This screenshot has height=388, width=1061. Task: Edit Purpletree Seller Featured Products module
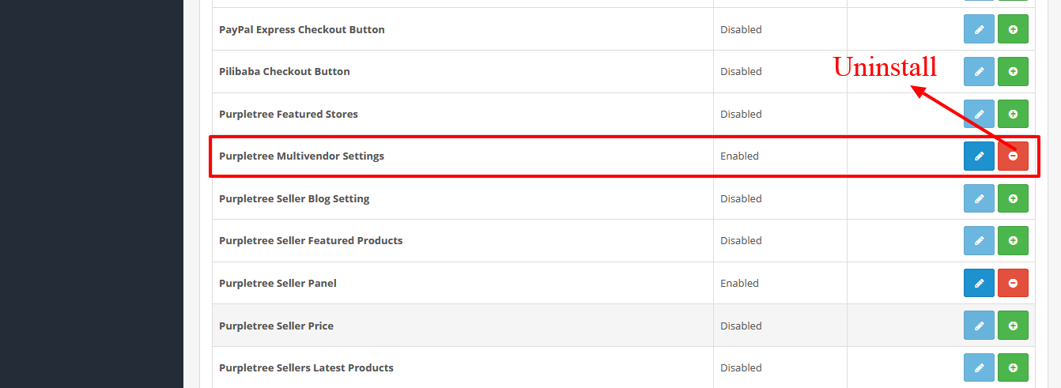979,240
